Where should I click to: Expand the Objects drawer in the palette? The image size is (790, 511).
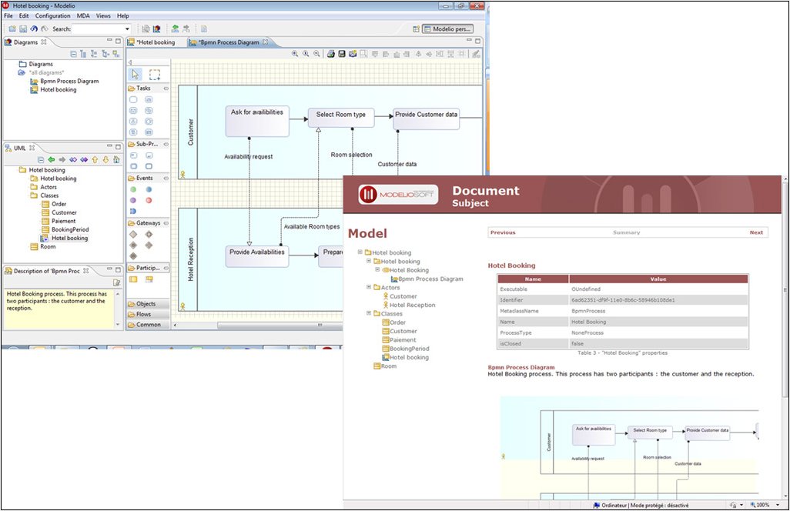point(148,303)
